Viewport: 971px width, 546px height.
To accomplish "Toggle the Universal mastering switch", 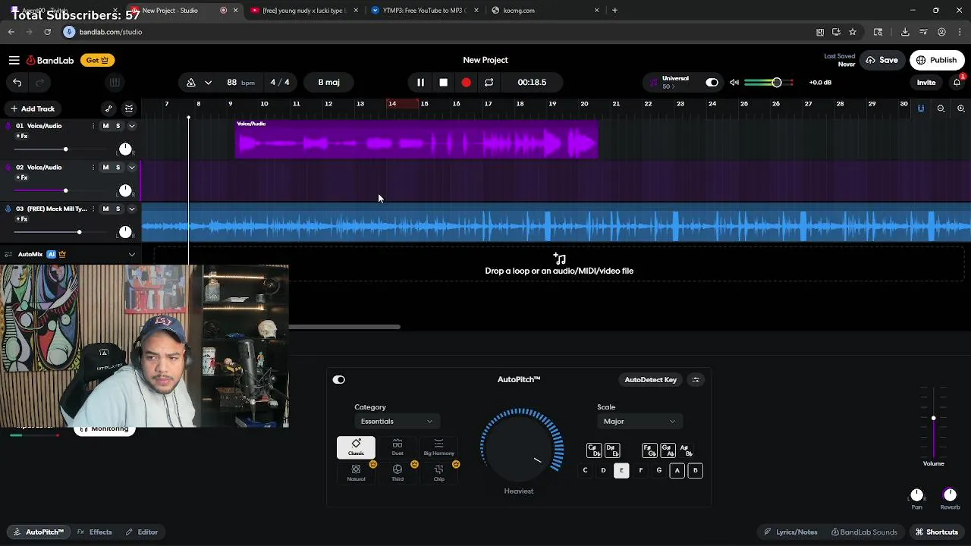I will click(x=712, y=82).
